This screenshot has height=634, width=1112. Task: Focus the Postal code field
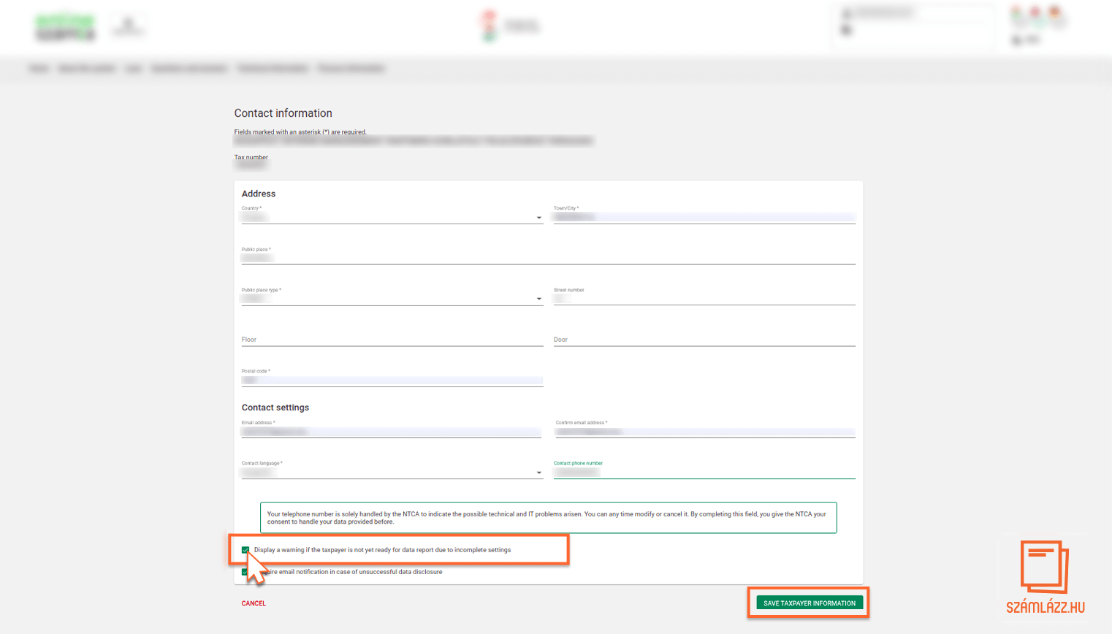point(392,381)
